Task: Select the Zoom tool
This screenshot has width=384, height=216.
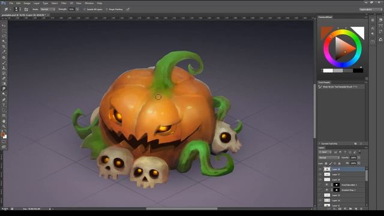Action: pos(4,127)
